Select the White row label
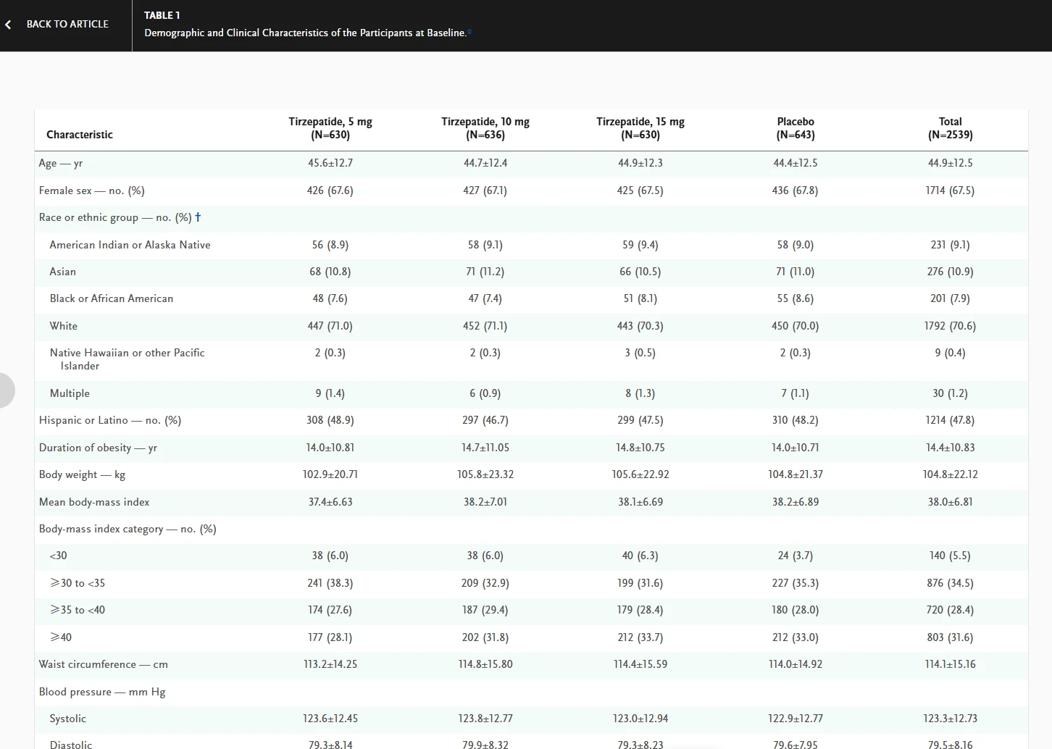The height and width of the screenshot is (749, 1052). pos(64,326)
